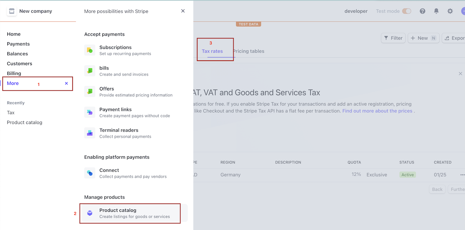The height and width of the screenshot is (230, 465).
Task: Select the bills icon to create invoices
Action: click(90, 71)
